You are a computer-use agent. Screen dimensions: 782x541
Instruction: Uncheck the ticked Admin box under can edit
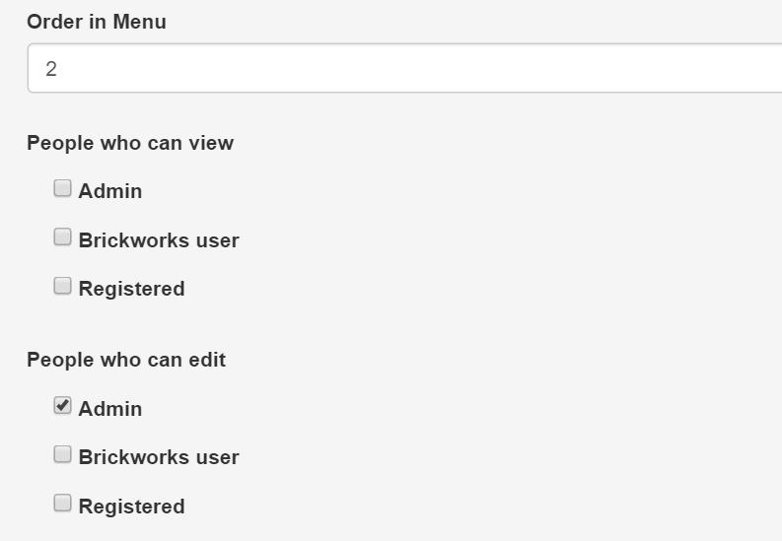(x=62, y=405)
